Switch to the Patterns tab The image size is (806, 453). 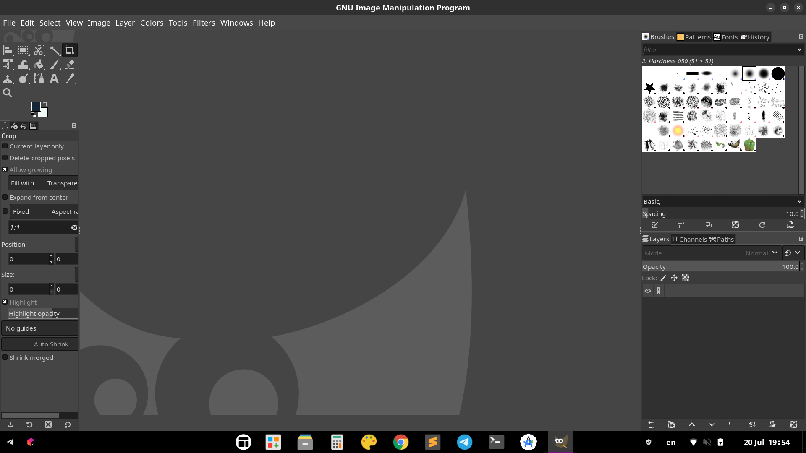(694, 37)
